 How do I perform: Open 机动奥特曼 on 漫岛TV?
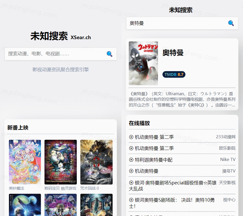coord(146,171)
